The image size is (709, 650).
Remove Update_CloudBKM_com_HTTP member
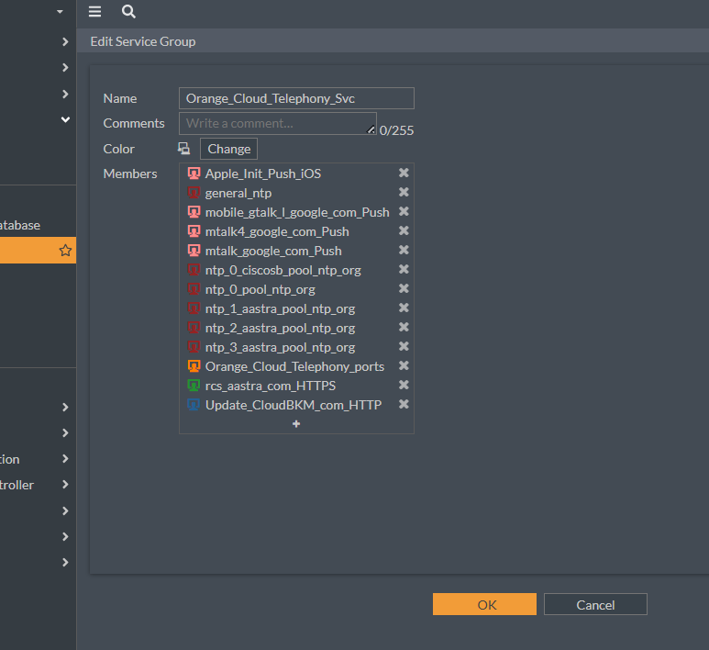pos(404,404)
